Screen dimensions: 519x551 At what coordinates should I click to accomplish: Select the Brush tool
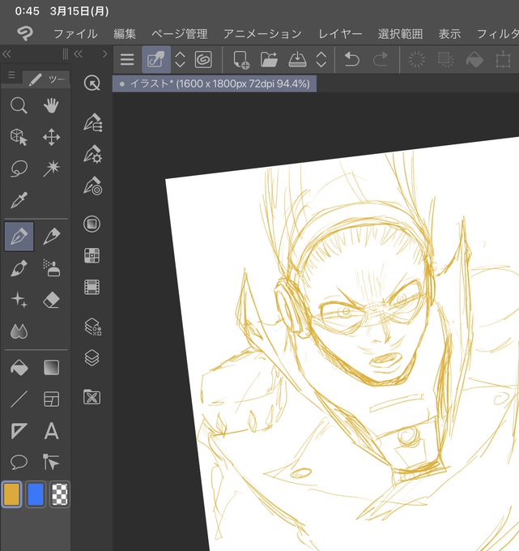tap(19, 268)
